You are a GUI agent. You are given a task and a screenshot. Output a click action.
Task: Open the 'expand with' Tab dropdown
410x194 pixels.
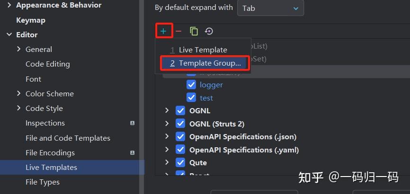[270, 8]
